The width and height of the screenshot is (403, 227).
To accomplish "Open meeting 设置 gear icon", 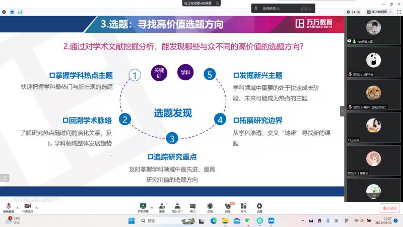I will click(259, 207).
